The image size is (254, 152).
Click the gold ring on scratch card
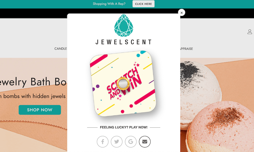point(123,83)
